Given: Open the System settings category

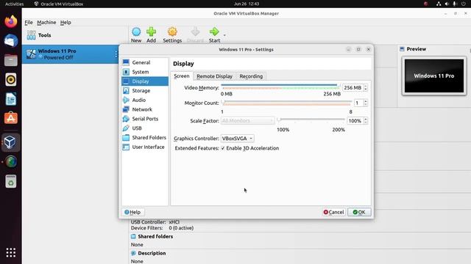Looking at the screenshot, I should tap(145, 72).
